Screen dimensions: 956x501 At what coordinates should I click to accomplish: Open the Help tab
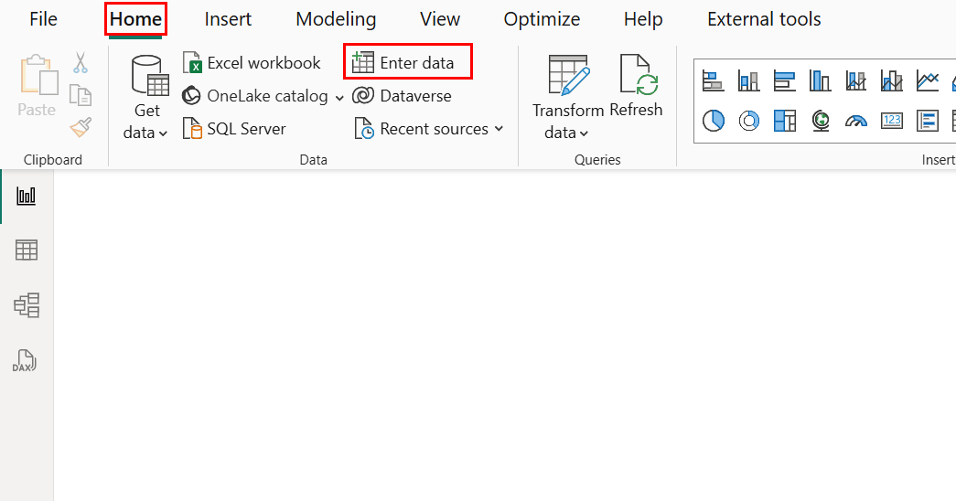642,19
